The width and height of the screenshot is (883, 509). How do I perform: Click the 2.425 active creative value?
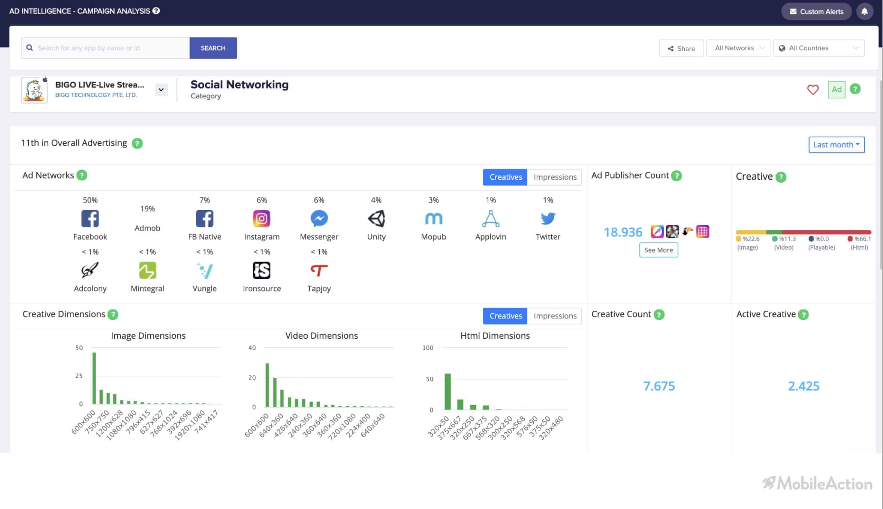804,386
